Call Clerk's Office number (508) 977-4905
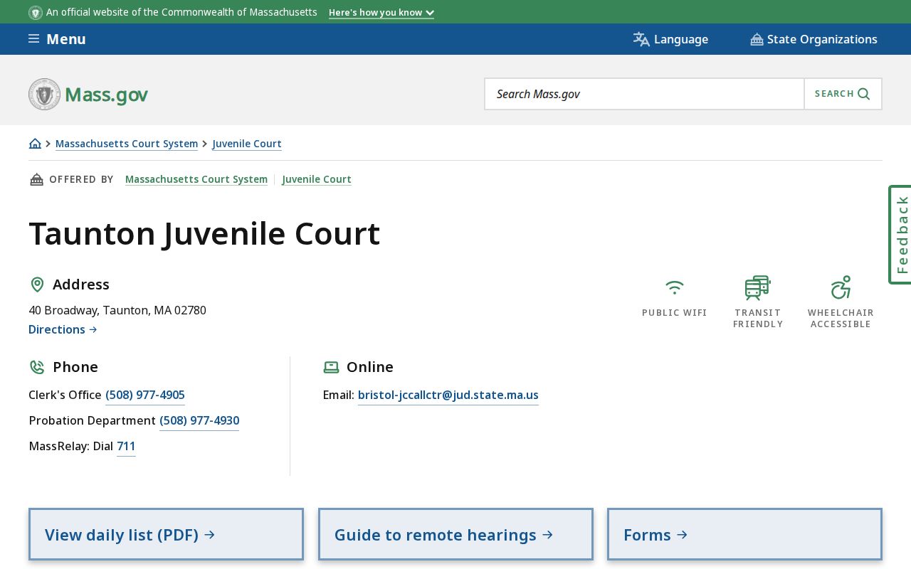Screen dimensions: 911x569 click(145, 395)
